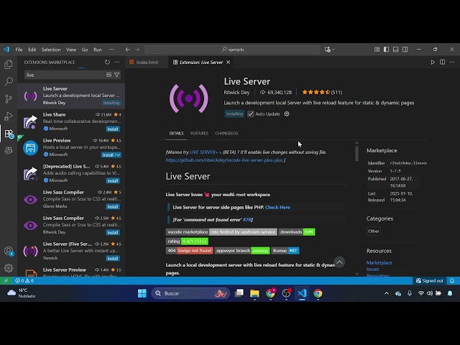Open the Manage gear in activity bar

click(9, 268)
